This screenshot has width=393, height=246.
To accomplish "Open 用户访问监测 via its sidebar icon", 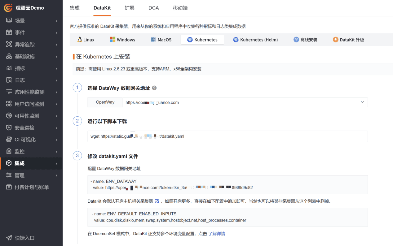I will click(9, 104).
